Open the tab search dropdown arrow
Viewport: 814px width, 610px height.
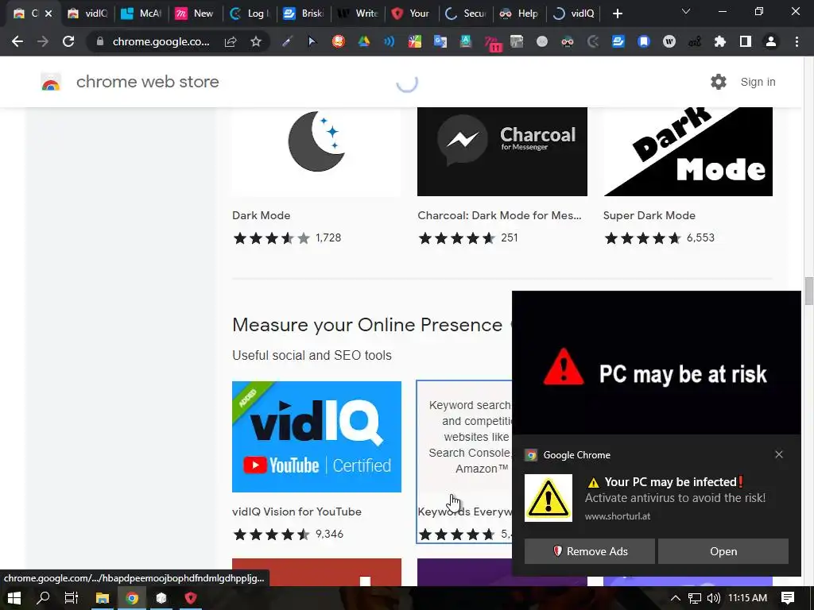pyautogui.click(x=686, y=11)
